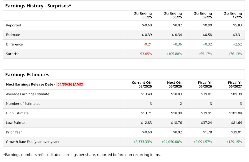The width and height of the screenshot is (249, 162).
Task: Click the Earnings Estimates section heading
Action: (27, 75)
